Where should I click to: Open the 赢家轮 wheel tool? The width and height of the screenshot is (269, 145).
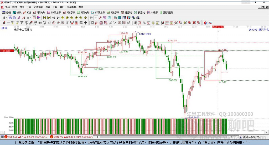[139, 13]
